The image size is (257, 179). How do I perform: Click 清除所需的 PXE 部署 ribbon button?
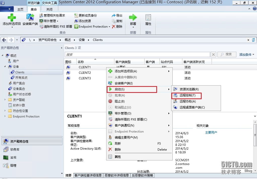tap(56, 26)
